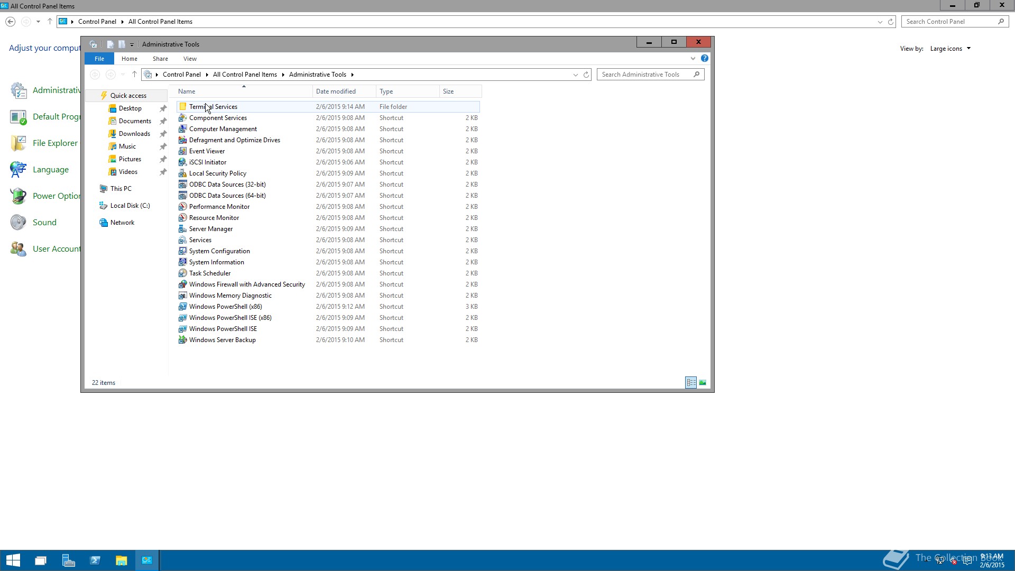1015x571 pixels.
Task: Sort by the Size column header
Action: coord(460,91)
